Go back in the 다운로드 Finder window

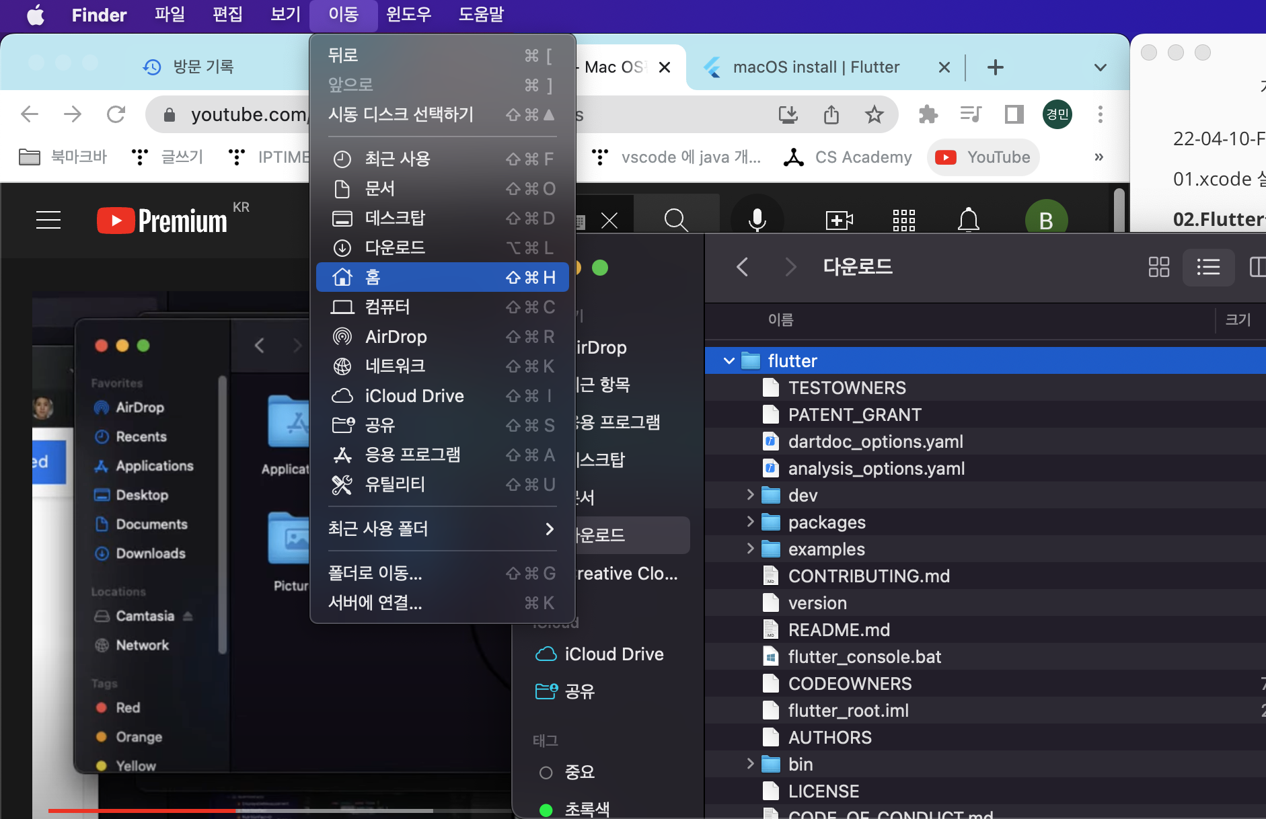coord(743,267)
